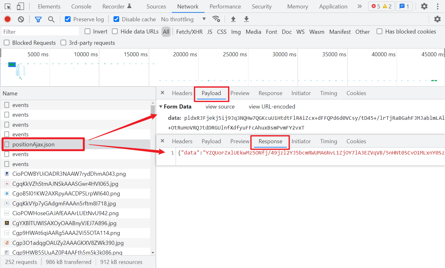This screenshot has height=268, width=445.
Task: Open network conditions wifi icon
Action: 216,19
